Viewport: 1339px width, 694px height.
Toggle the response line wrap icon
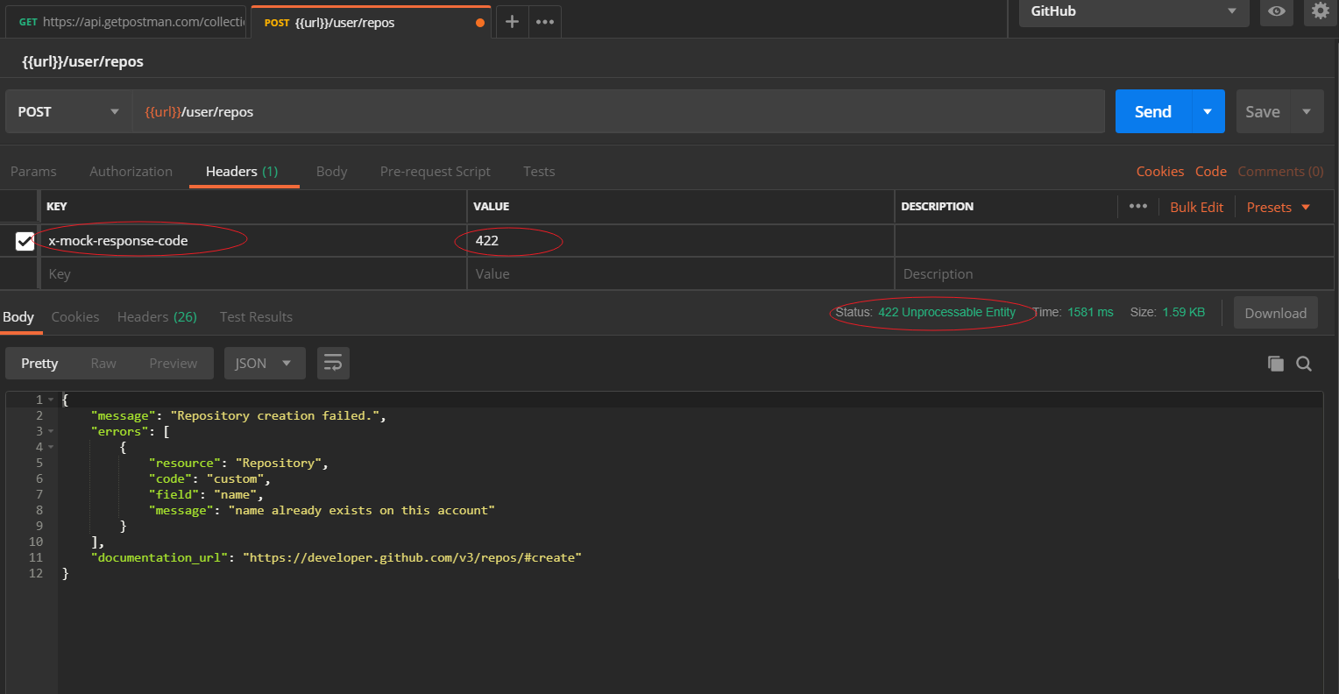(333, 363)
